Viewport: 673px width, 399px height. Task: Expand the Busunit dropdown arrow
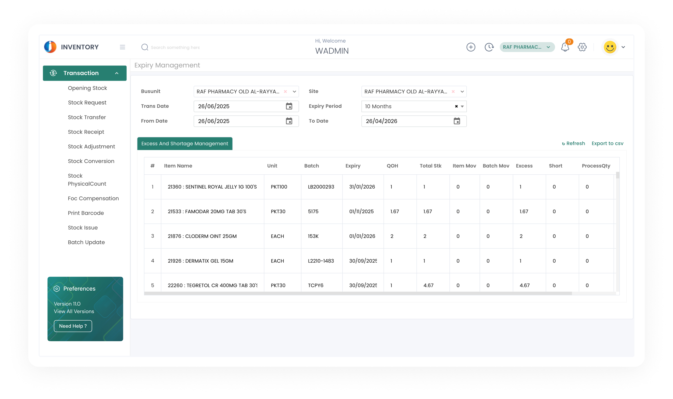[x=294, y=91]
